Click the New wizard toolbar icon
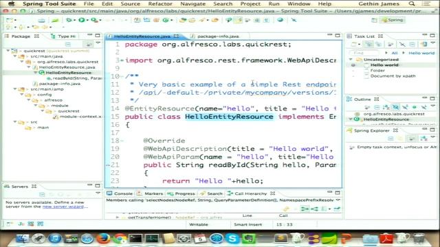Viewport: 440px width, 247px height. tap(9, 20)
